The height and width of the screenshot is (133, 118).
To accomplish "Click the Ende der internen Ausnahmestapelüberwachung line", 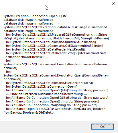I will click(47, 94).
